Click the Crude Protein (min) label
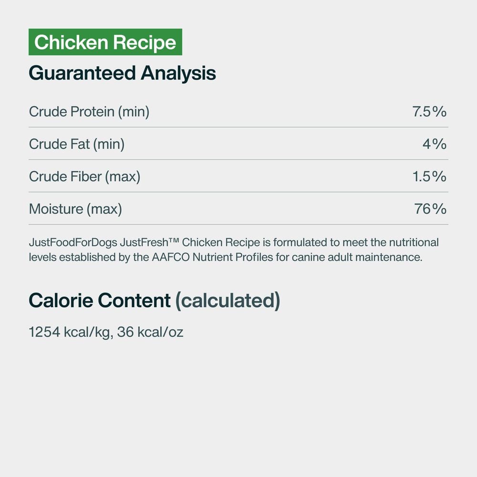The width and height of the screenshot is (477, 477). click(x=89, y=112)
